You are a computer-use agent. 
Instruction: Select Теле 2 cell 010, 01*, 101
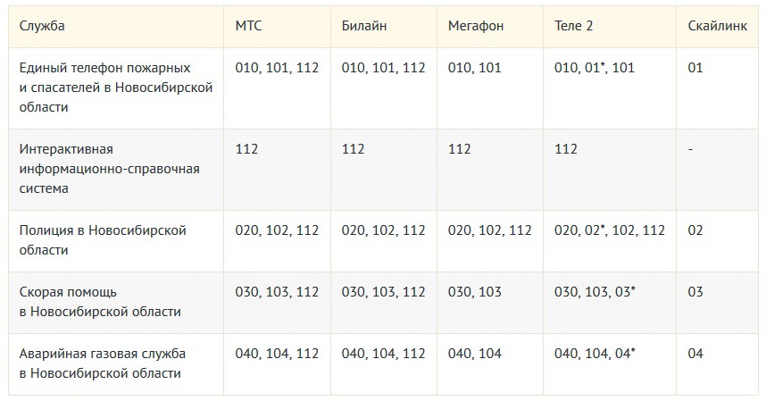(595, 67)
